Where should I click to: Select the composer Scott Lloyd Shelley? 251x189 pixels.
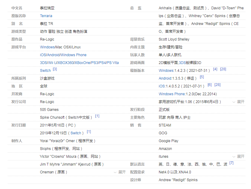[174, 39]
